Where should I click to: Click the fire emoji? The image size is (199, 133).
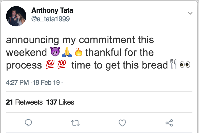78,52
